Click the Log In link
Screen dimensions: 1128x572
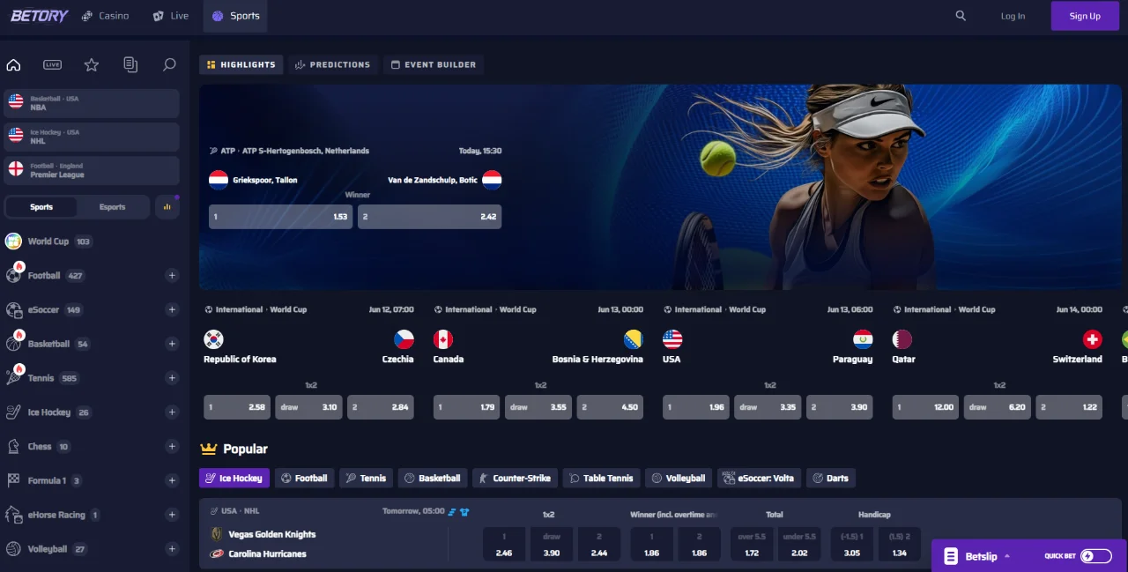pyautogui.click(x=1013, y=16)
